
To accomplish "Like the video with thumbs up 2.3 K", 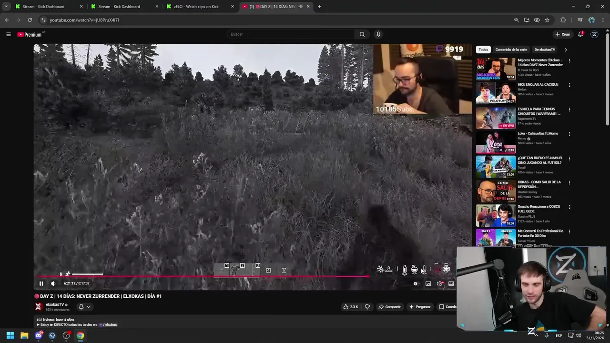I will coord(351,307).
